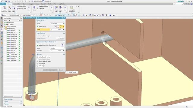Open the Stock tool

[x=34, y=8]
